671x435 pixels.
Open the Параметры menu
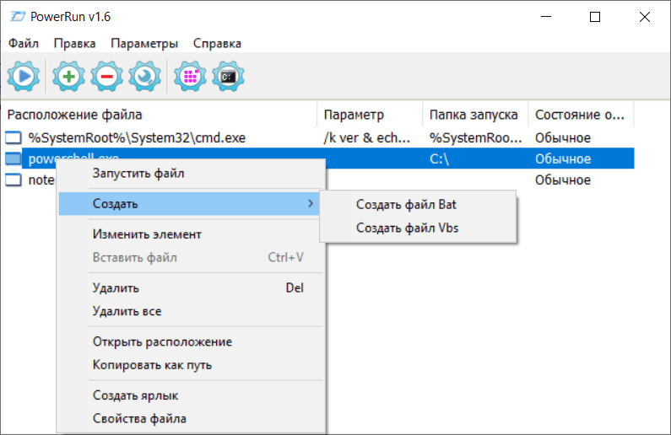[x=144, y=43]
